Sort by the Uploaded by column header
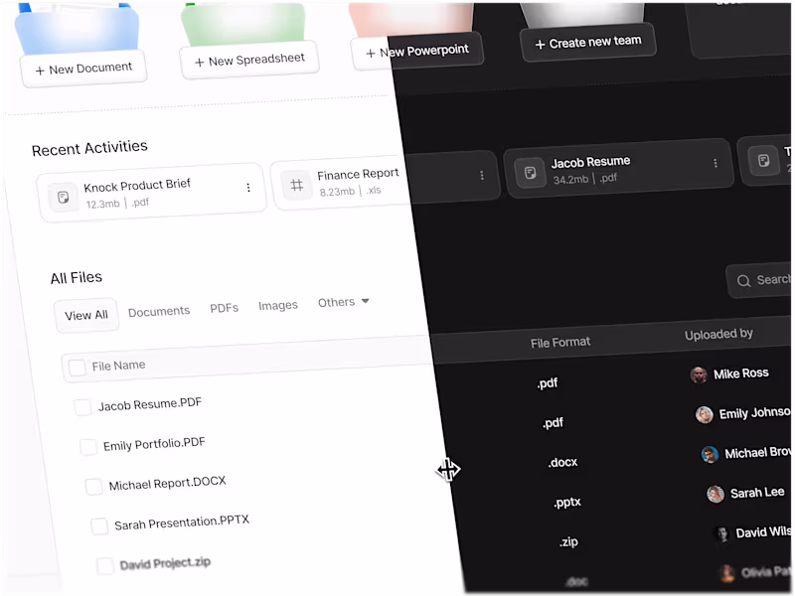 pos(718,335)
